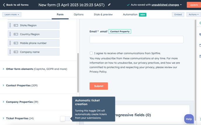This screenshot has height=125, width=201.
Task: Click the pencil icon to rename form
Action: point(109,5)
